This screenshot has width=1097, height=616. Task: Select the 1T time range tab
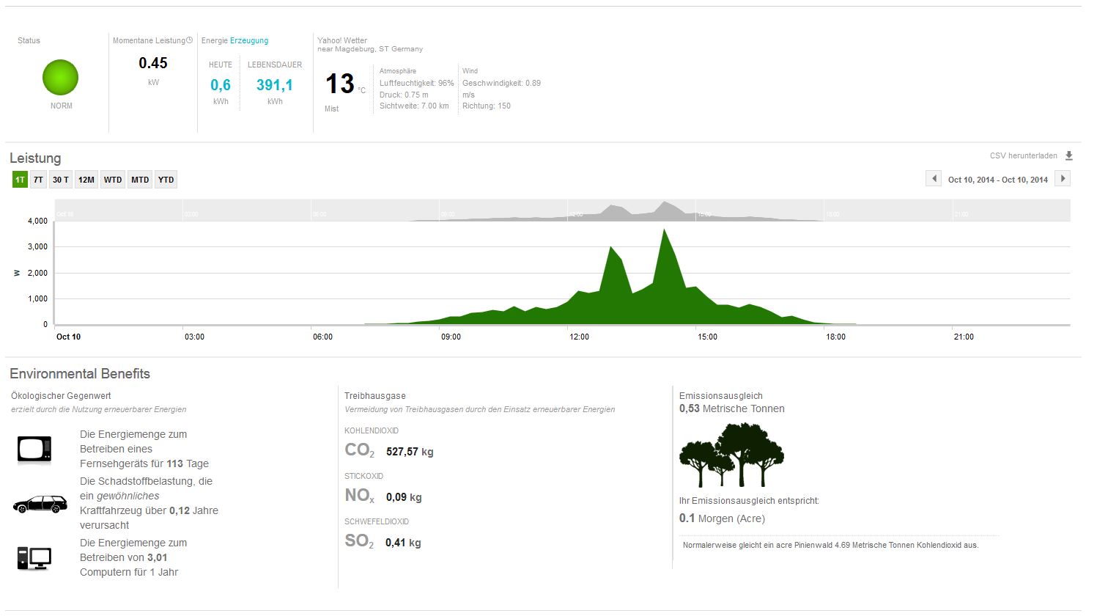tap(20, 180)
